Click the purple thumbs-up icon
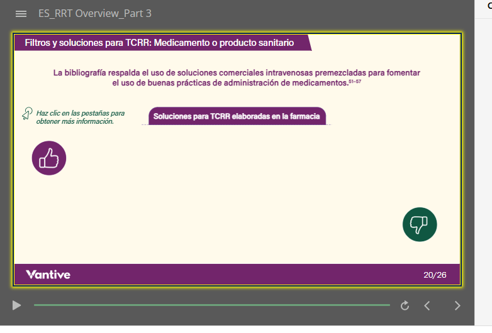Image resolution: width=492 pixels, height=333 pixels. tap(49, 158)
